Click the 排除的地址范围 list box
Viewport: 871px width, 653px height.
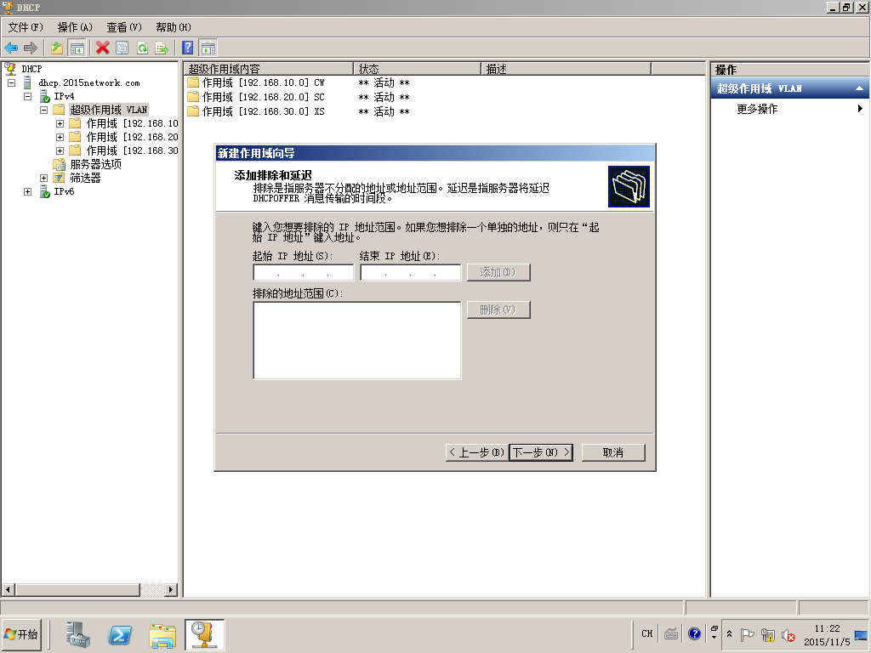[357, 340]
